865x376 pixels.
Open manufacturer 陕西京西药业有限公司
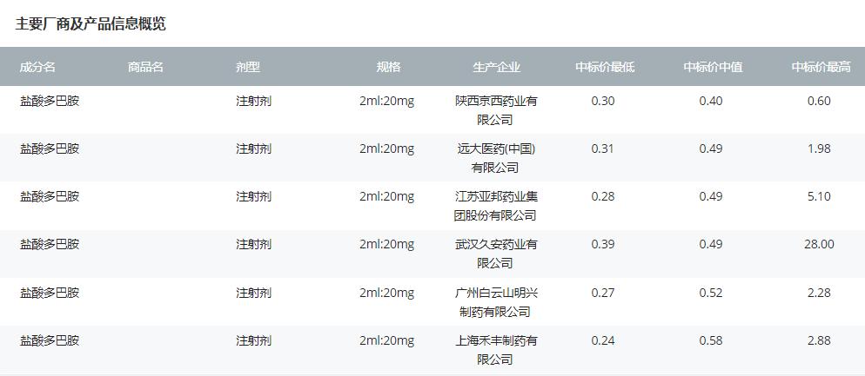coord(496,109)
